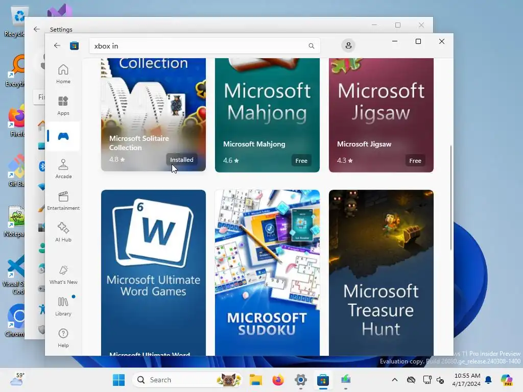Click Free button on Microsoft Jigsaw
The image size is (523, 392).
[415, 161]
